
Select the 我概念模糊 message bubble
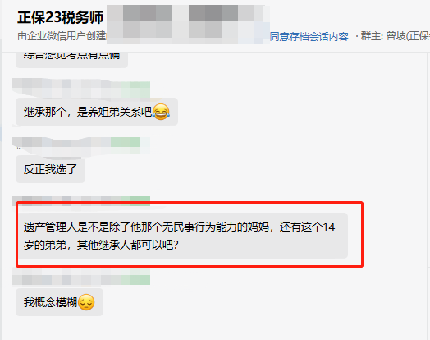[60, 302]
